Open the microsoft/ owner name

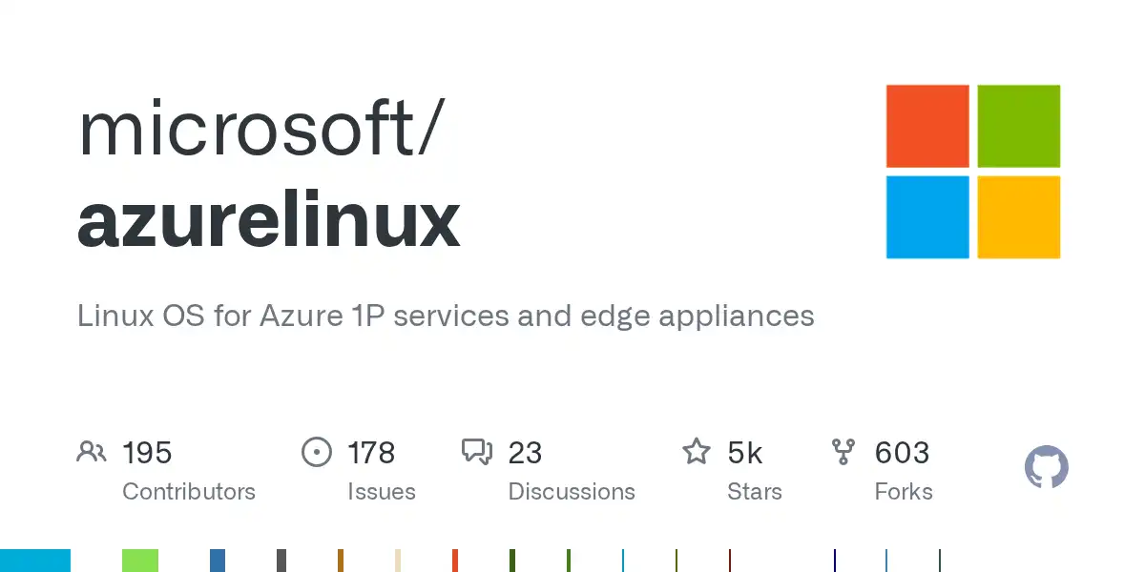tap(260, 130)
